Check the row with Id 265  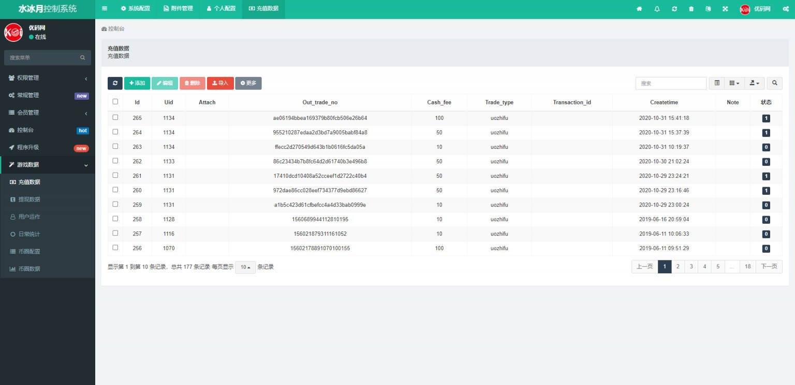click(x=115, y=117)
